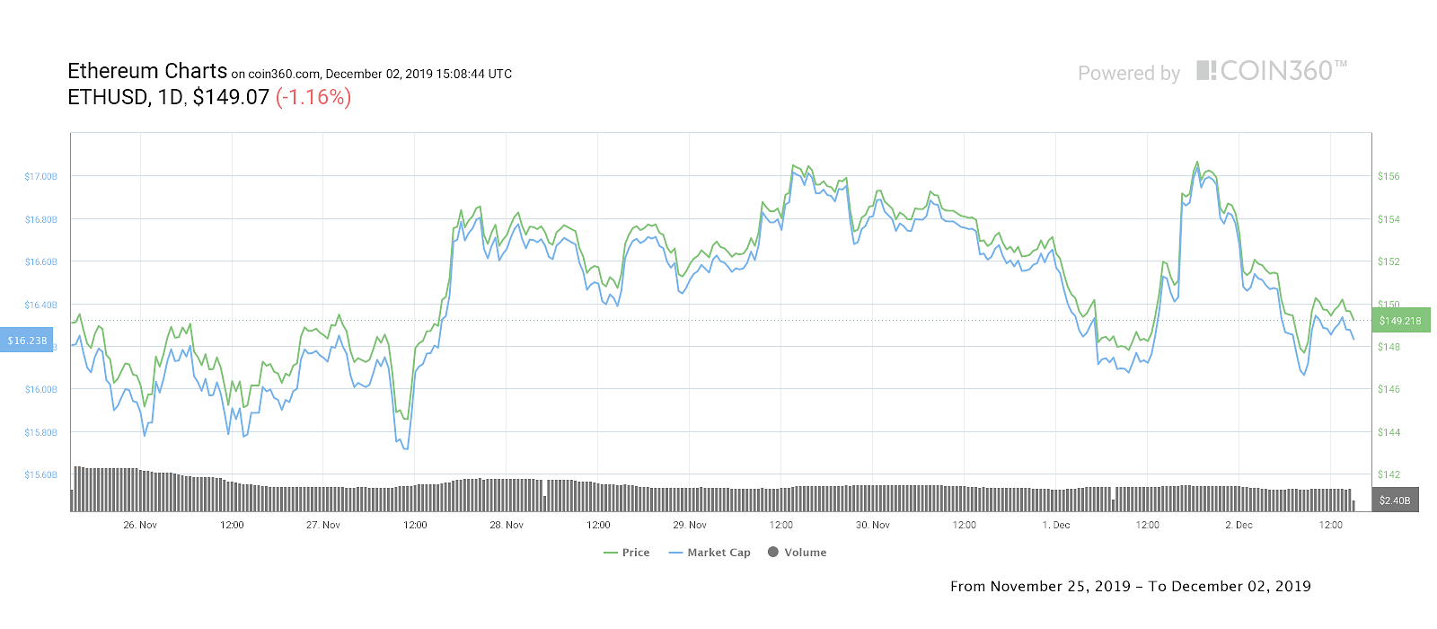
Task: Click the $16.60B left axis label
Action: click(40, 262)
